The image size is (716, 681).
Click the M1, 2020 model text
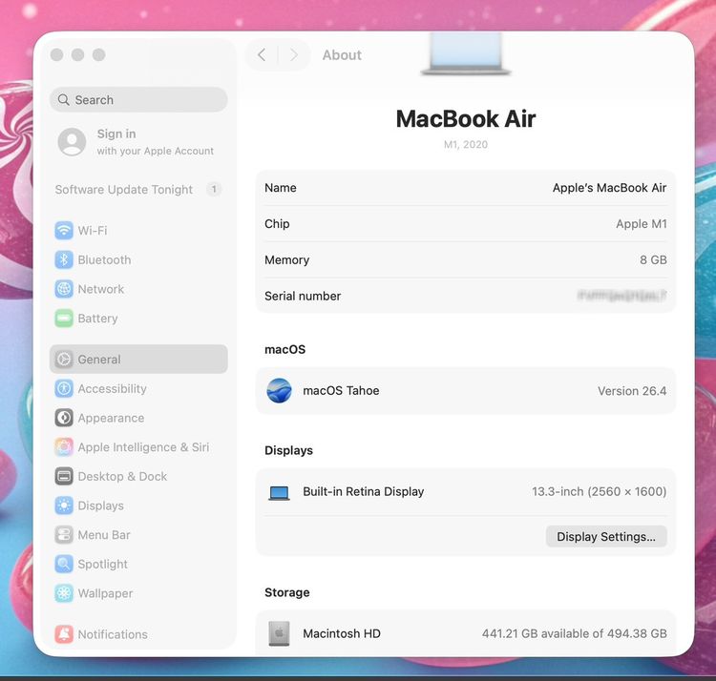[466, 144]
